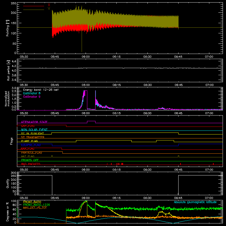The width and height of the screenshot is (226, 226).
Task: Click the red X legend line
Action: point(34,6)
